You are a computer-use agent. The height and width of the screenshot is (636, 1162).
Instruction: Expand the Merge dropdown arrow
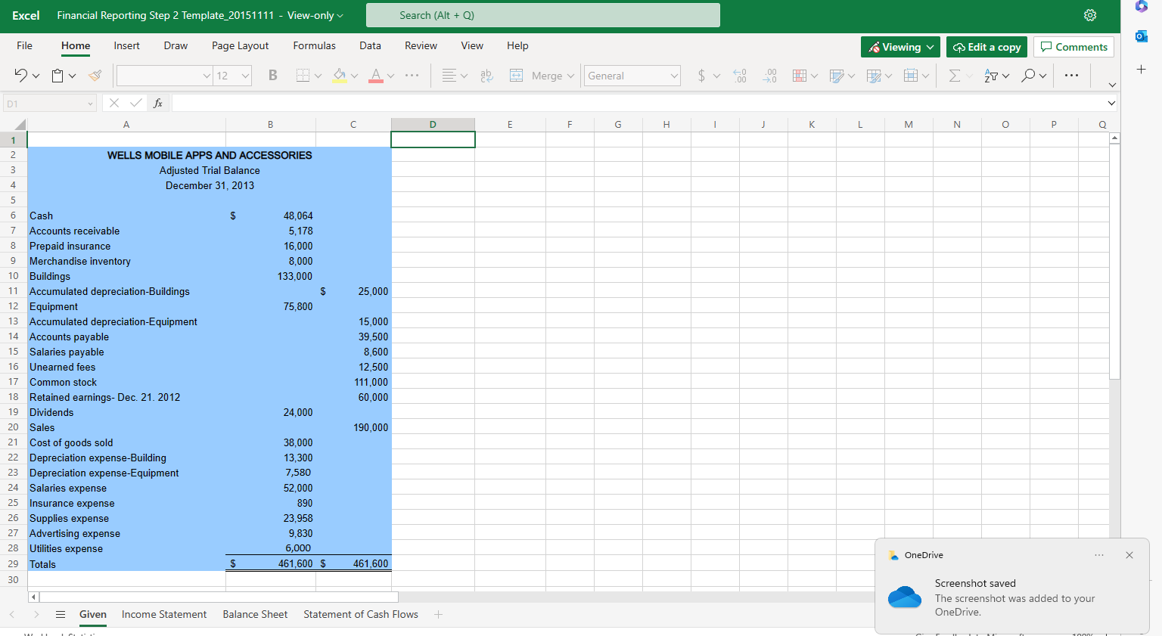pos(570,76)
